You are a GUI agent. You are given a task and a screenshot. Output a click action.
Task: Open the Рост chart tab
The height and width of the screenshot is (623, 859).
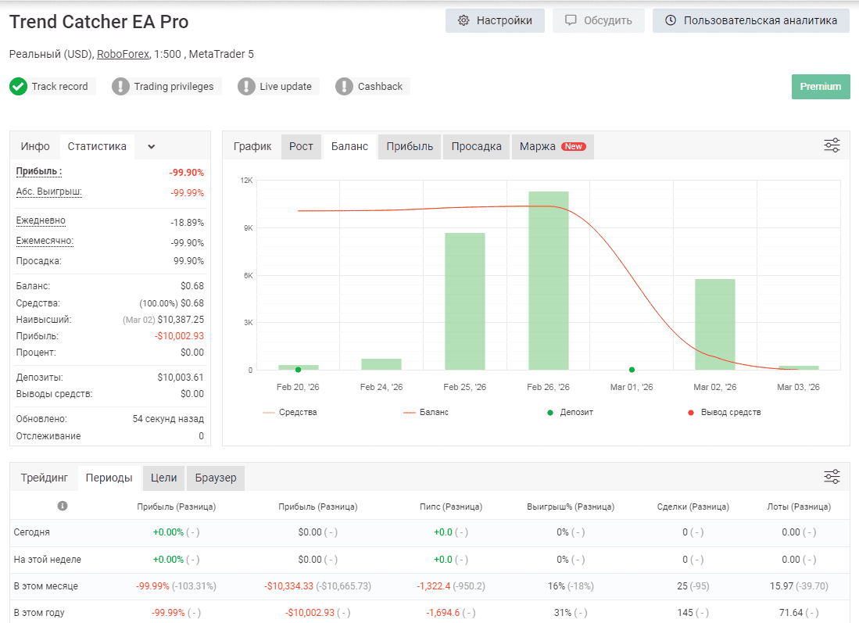301,146
